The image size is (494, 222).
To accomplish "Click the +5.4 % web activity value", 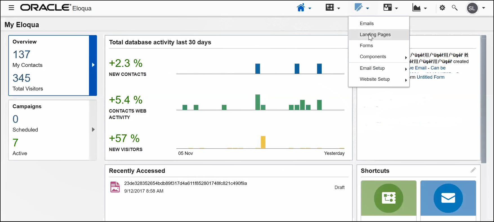I will click(126, 100).
